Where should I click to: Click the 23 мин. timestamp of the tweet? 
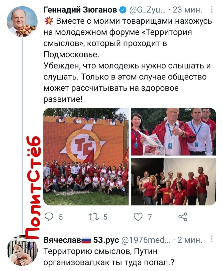(x=187, y=10)
